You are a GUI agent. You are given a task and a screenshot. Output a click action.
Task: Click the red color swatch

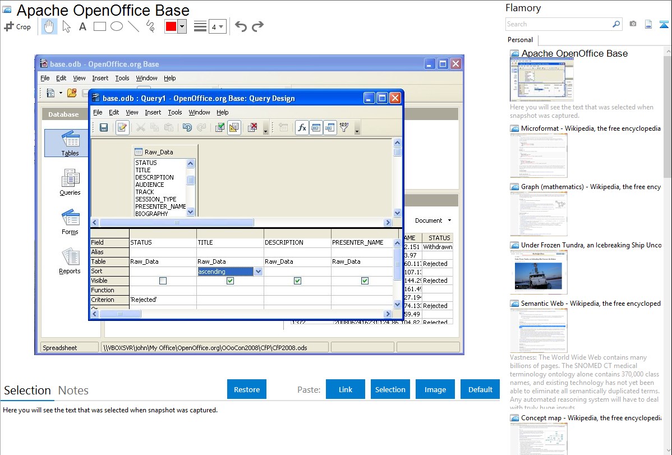pyautogui.click(x=171, y=26)
